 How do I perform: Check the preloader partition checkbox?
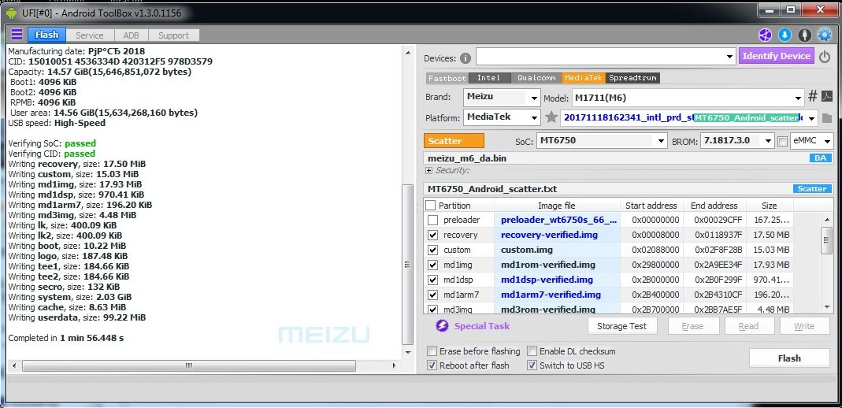tap(432, 220)
